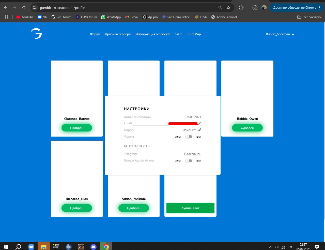Click Одобрен button under Clarence_Barnes
This screenshot has width=325, height=250.
click(x=77, y=128)
